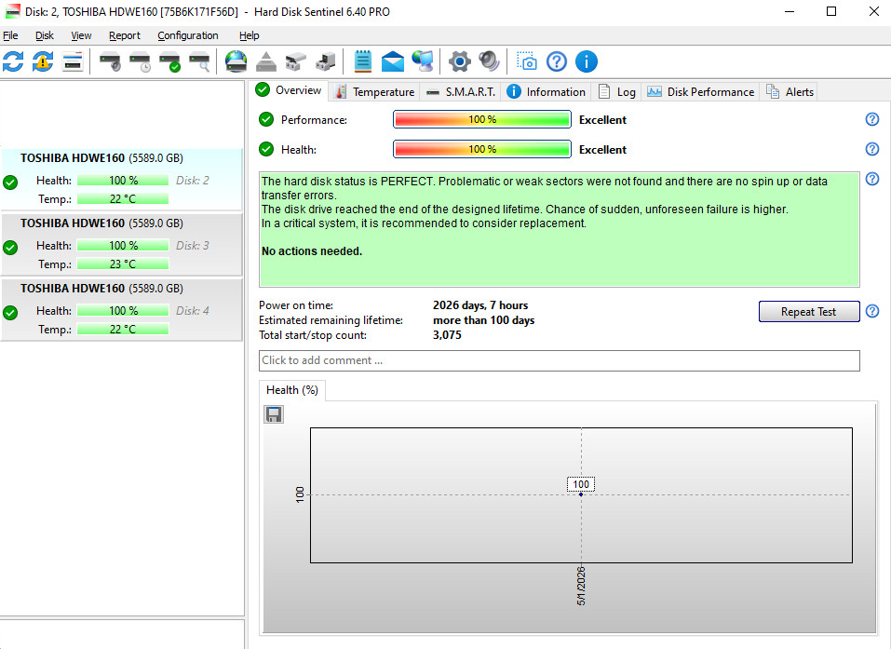Save the health graph with floppy icon
Screen dimensions: 891x649
click(274, 414)
